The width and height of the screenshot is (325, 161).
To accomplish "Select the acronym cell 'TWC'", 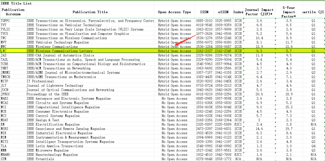I will [13, 38].
